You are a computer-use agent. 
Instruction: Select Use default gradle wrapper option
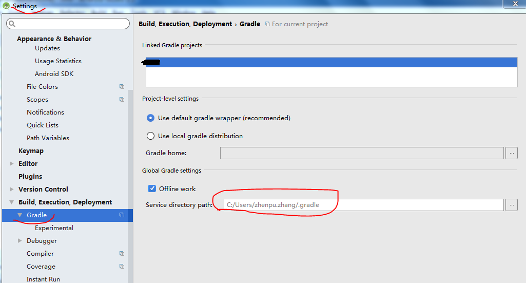pyautogui.click(x=150, y=118)
